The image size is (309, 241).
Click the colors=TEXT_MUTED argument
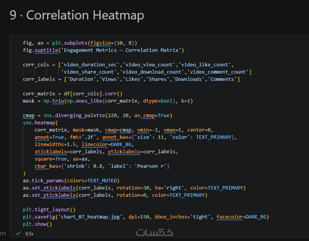pos(92,181)
